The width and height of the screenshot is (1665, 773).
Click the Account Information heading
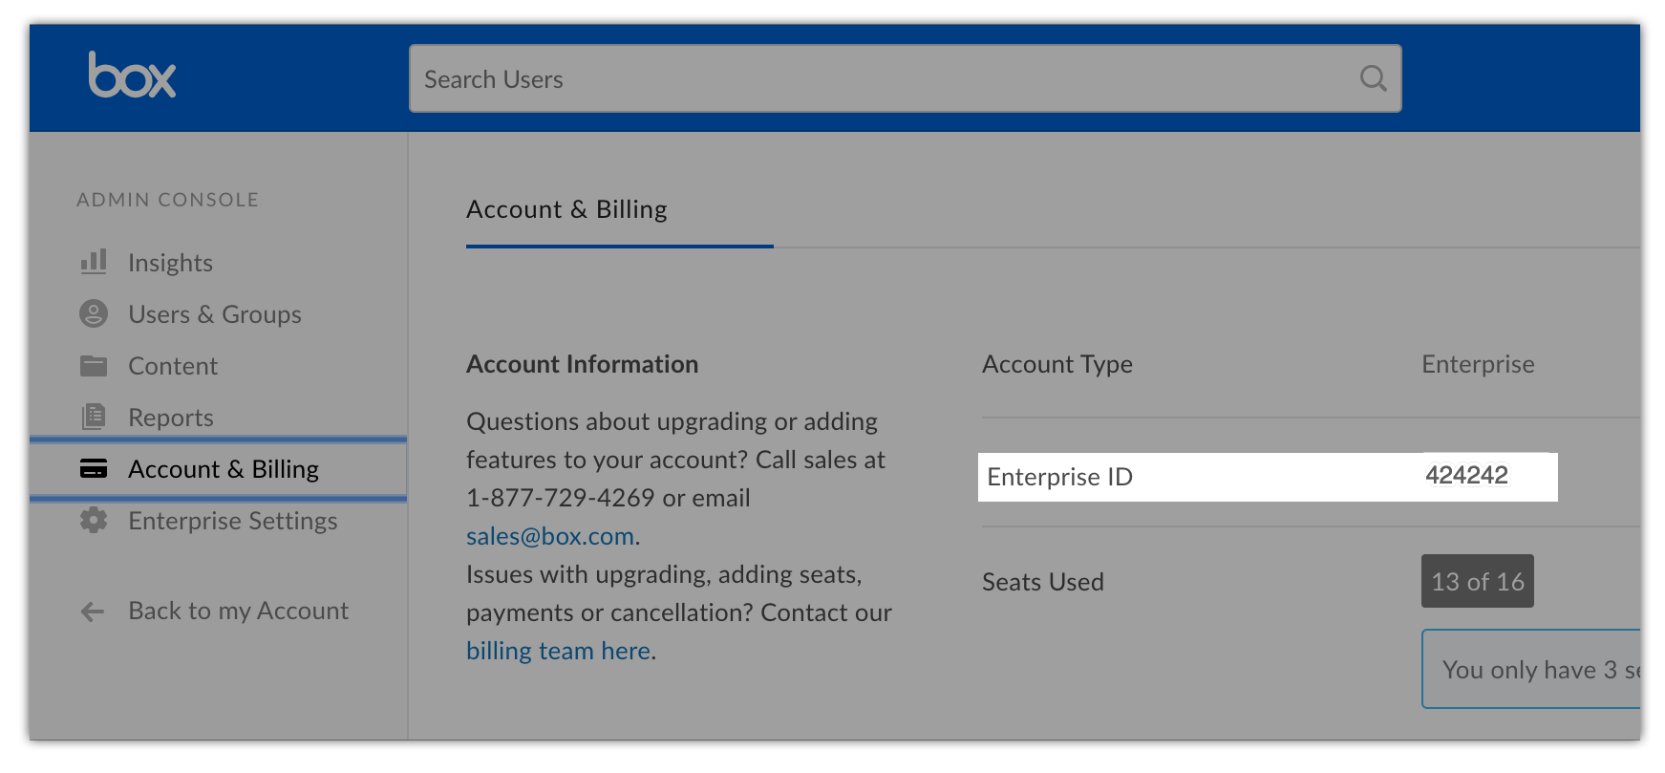(x=582, y=364)
